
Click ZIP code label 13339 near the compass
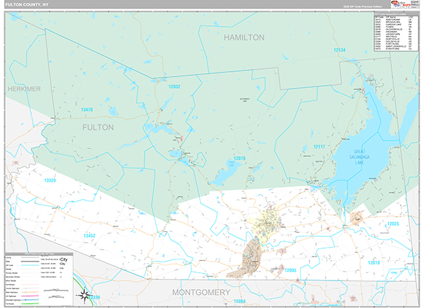click(94, 297)
